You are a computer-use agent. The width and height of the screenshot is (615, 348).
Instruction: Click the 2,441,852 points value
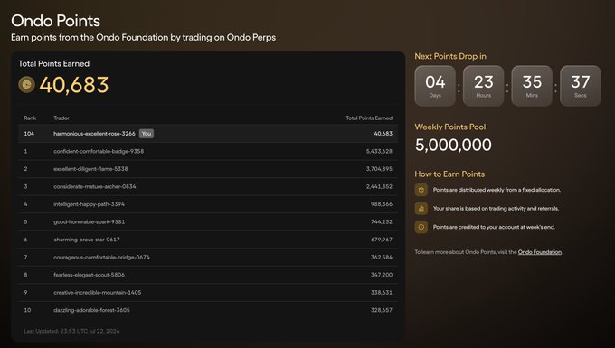coord(379,186)
